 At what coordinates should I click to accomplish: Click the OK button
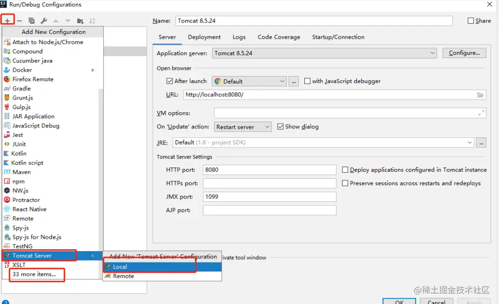click(x=399, y=302)
